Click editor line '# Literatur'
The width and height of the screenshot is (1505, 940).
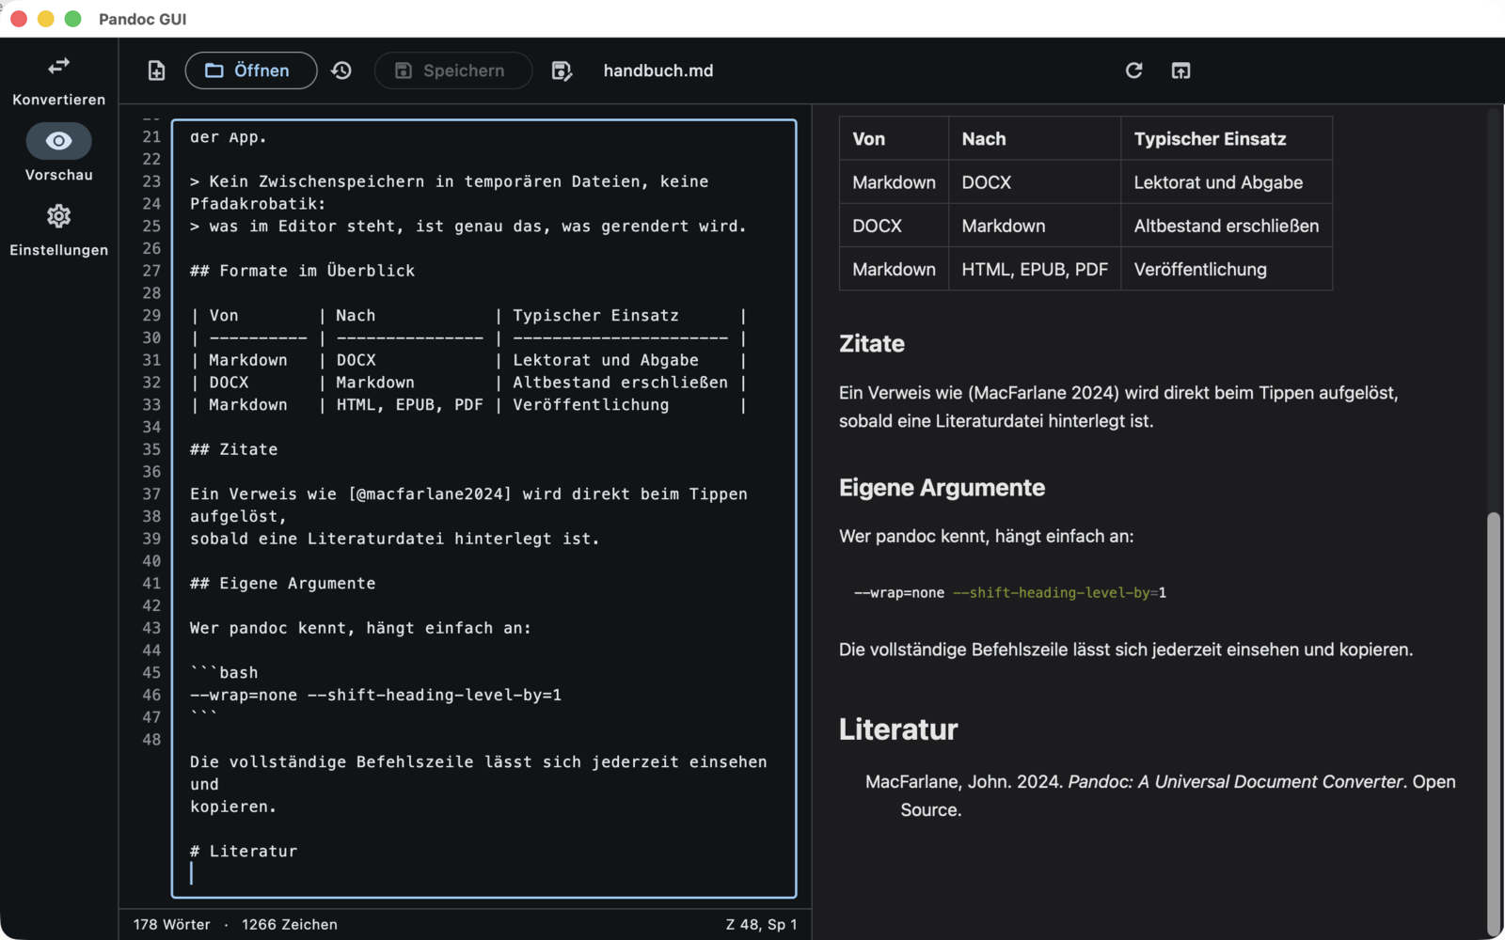point(244,852)
